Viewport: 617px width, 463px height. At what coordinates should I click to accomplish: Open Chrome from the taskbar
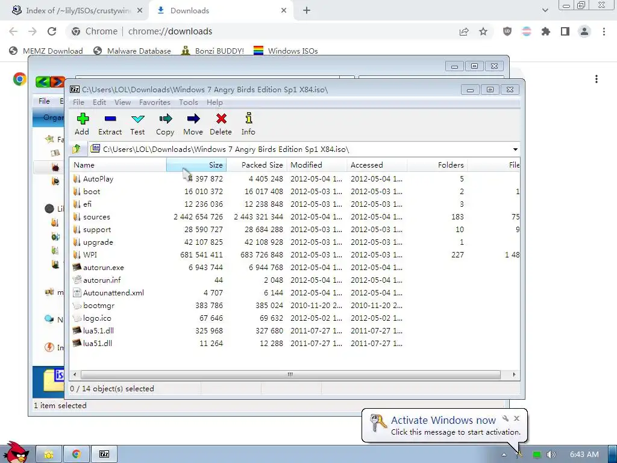pos(76,454)
